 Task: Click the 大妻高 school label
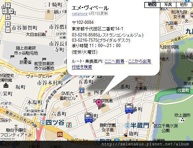pyautogui.click(x=141, y=88)
